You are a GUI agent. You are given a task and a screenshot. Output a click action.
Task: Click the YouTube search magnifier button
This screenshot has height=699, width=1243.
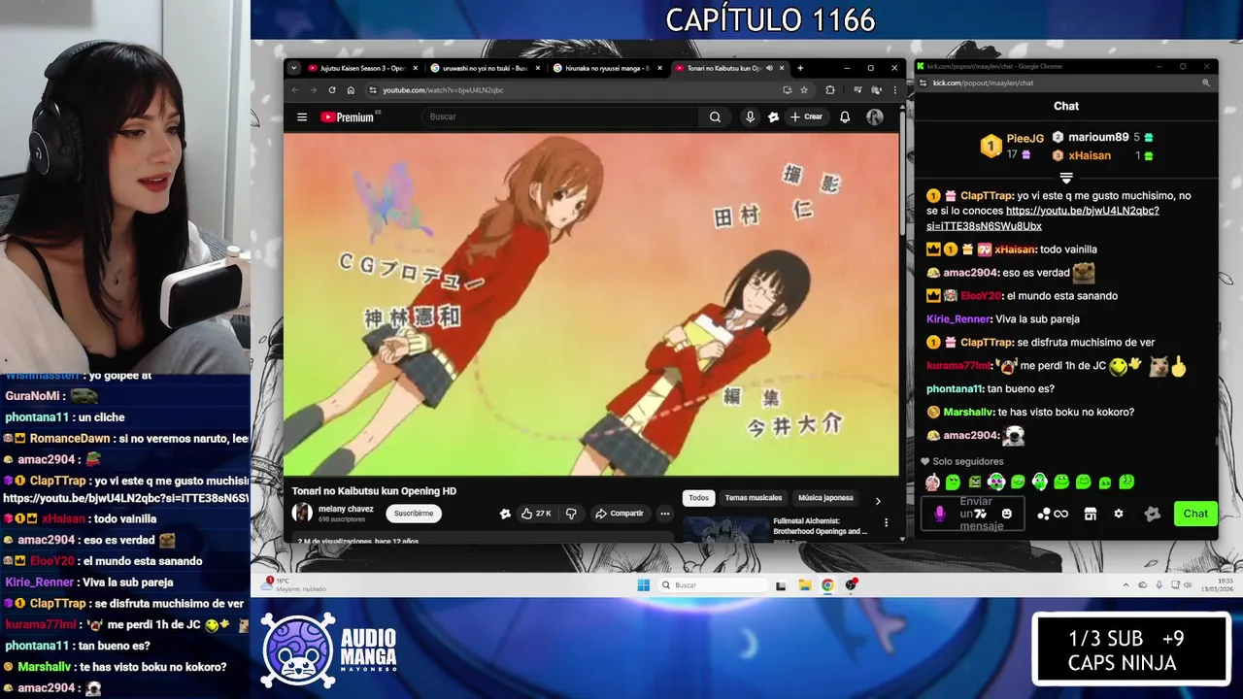pyautogui.click(x=715, y=116)
